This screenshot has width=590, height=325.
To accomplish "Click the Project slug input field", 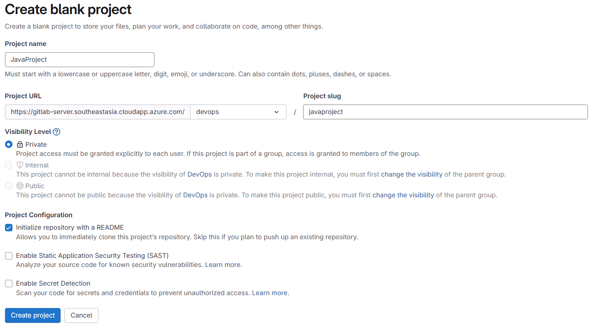I will (444, 112).
